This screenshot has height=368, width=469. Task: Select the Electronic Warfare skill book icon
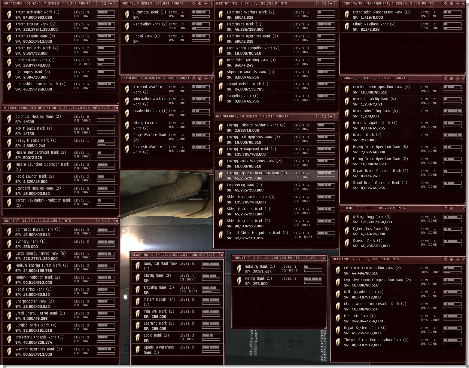[221, 15]
